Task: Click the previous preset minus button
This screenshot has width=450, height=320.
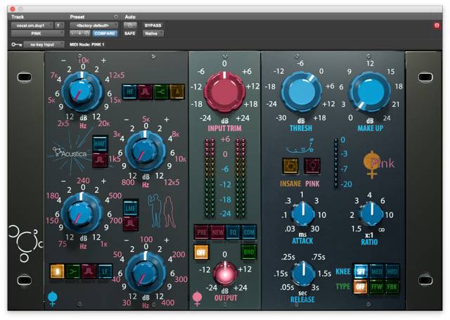Action: pos(73,34)
